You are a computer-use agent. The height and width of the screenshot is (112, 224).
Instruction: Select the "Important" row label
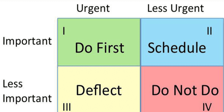[27, 41]
